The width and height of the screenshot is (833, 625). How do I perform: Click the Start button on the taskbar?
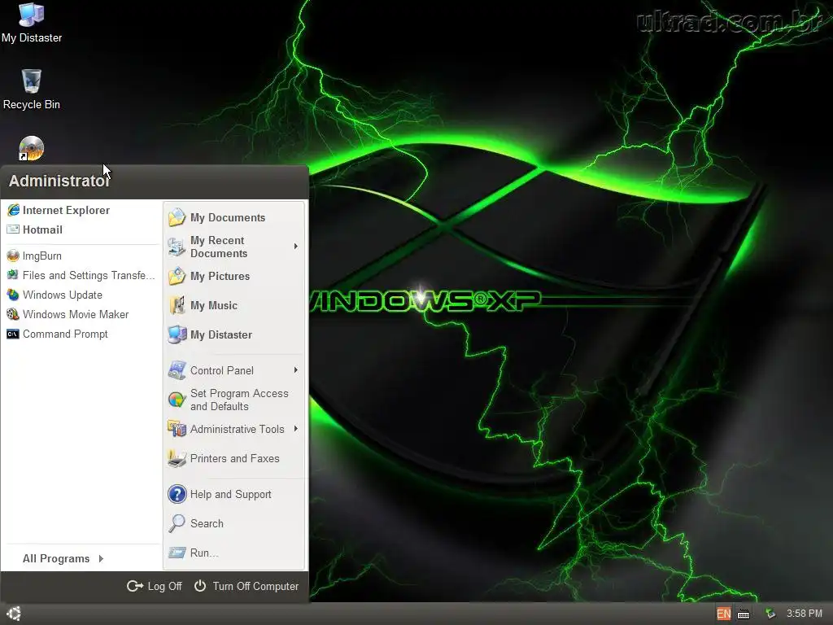pos(14,614)
